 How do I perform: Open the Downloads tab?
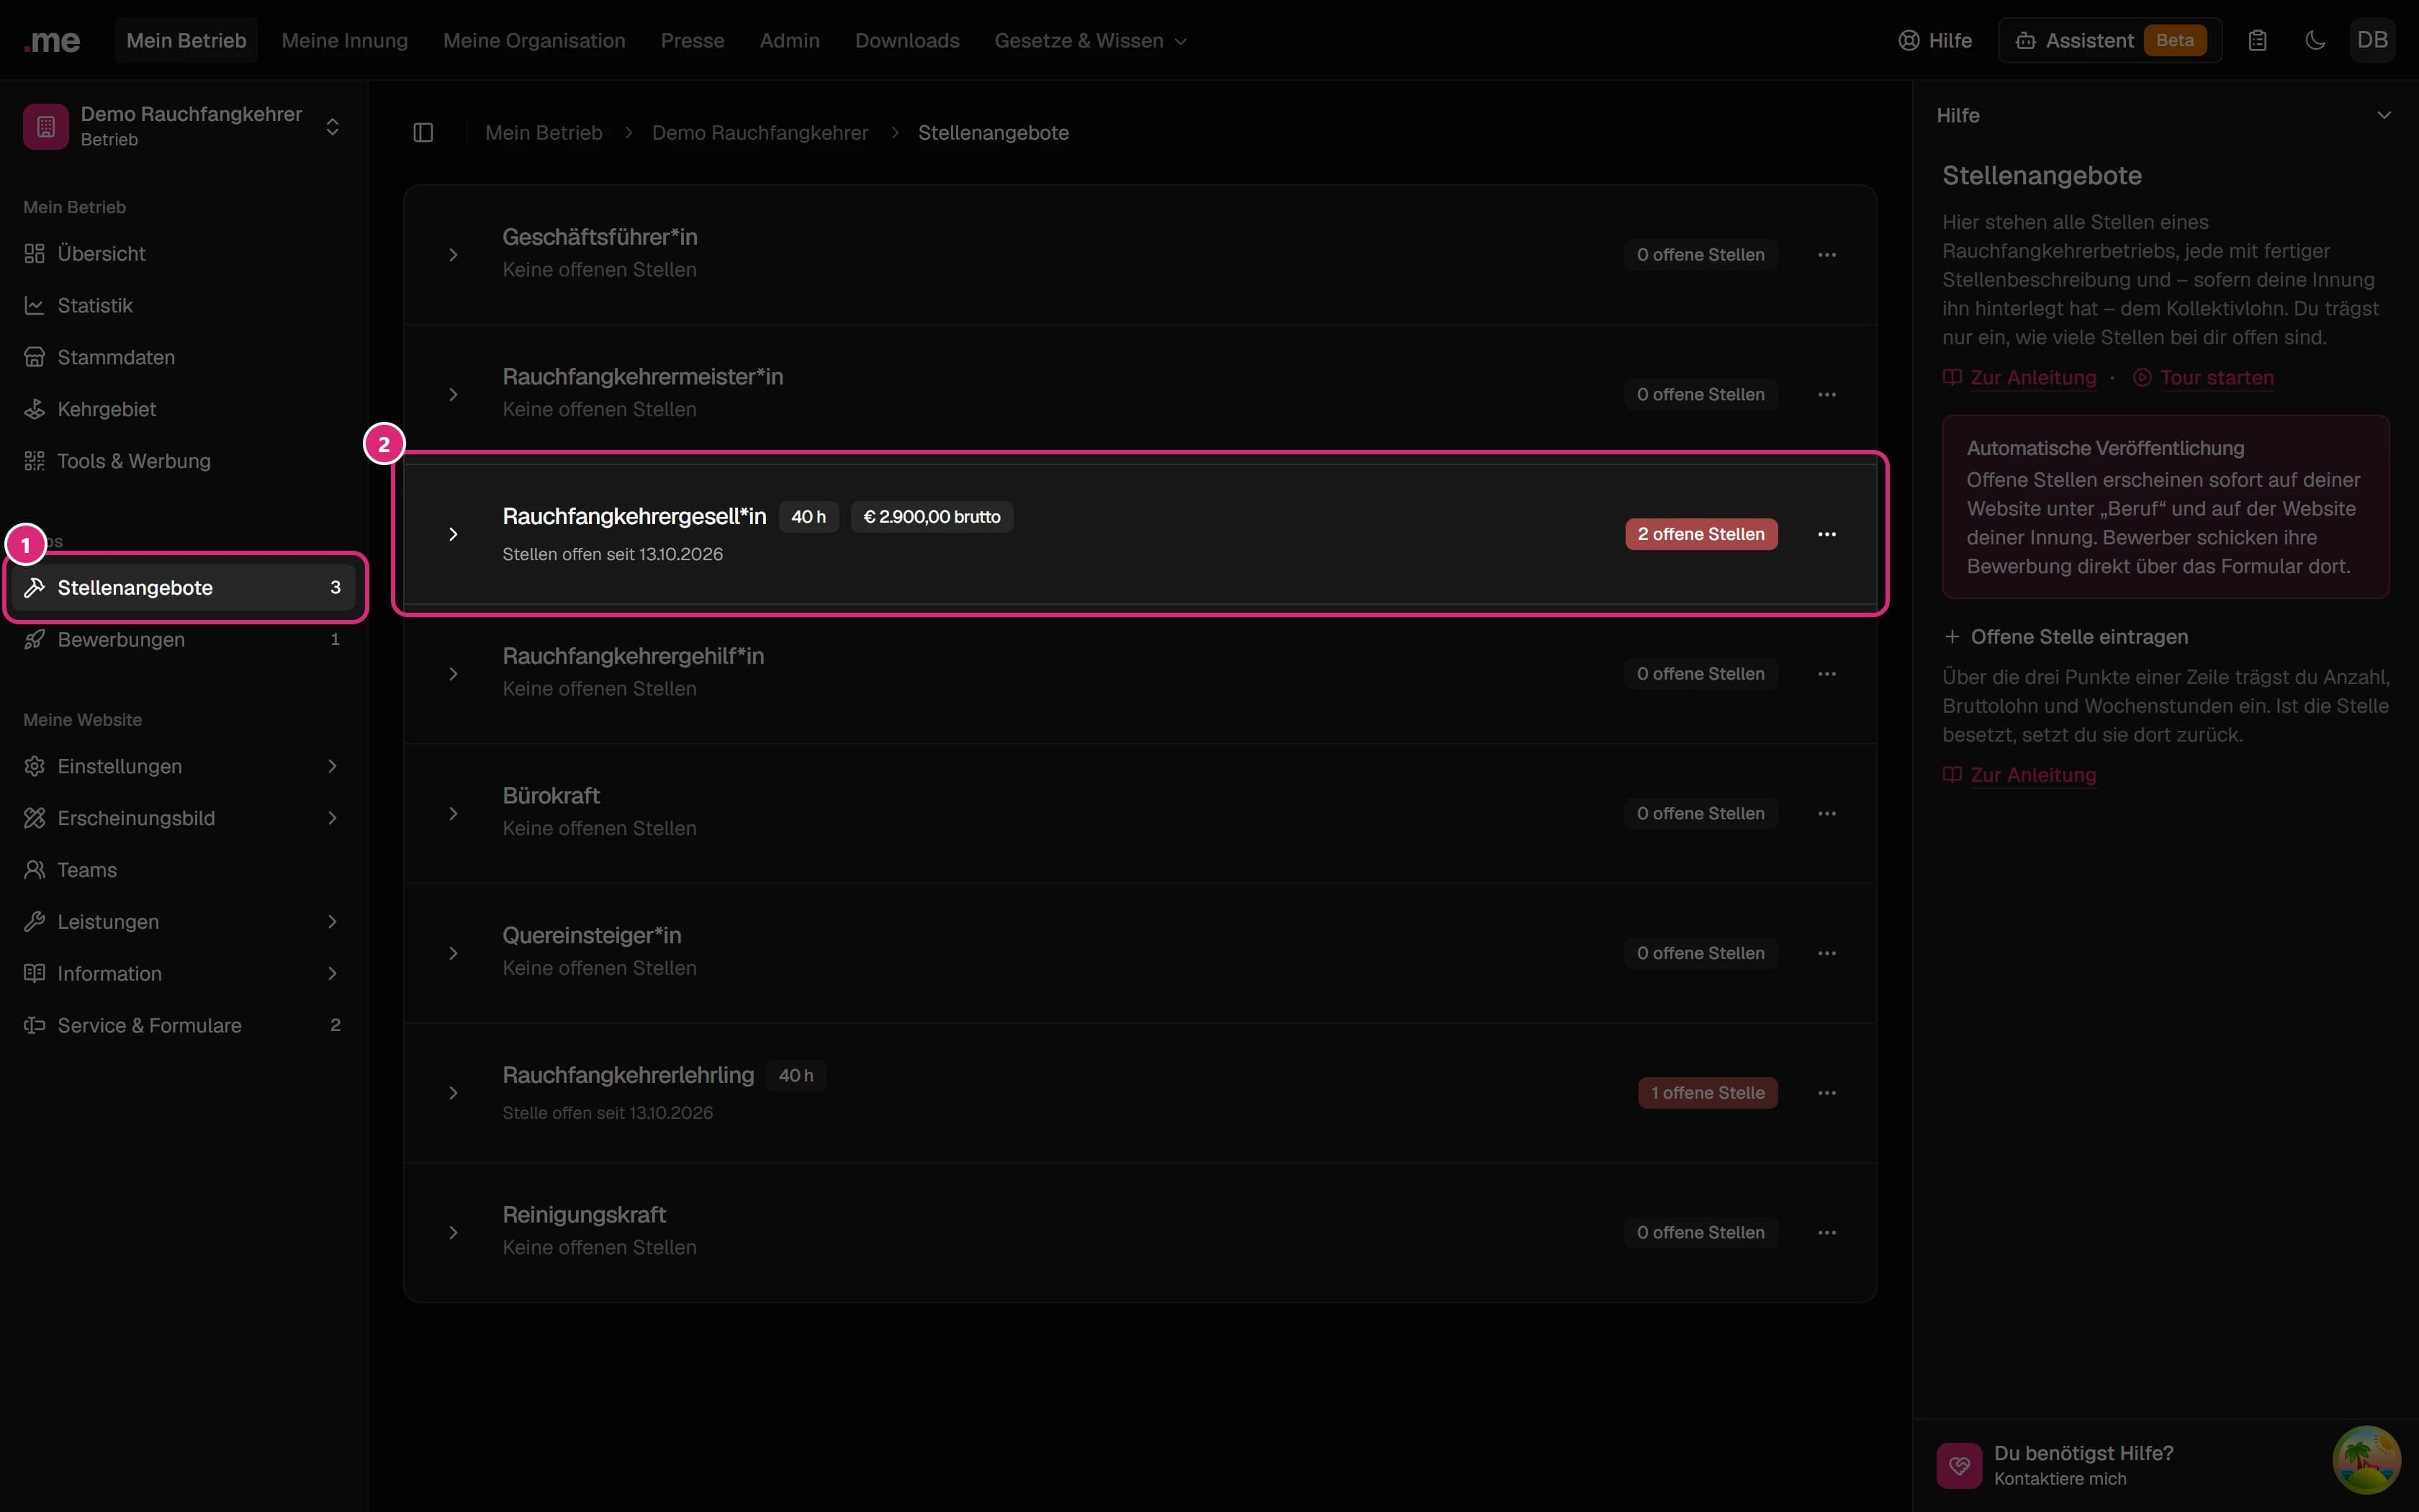point(906,41)
